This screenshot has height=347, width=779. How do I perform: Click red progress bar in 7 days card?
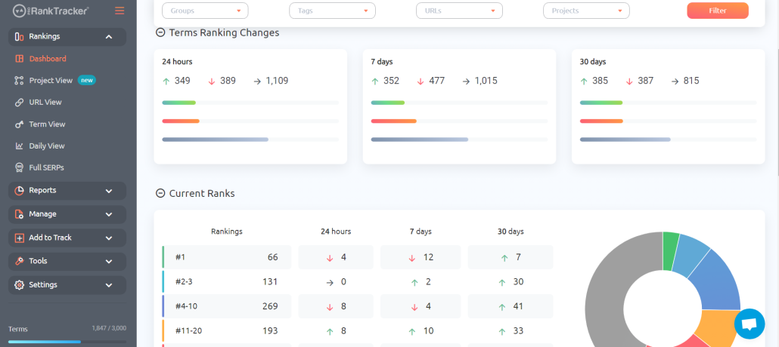point(393,121)
